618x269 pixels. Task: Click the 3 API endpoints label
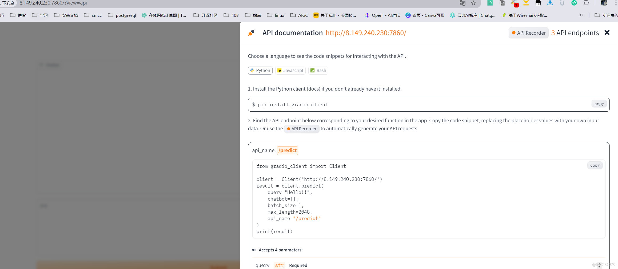pyautogui.click(x=575, y=33)
